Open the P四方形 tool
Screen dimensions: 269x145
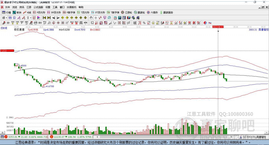point(39,13)
